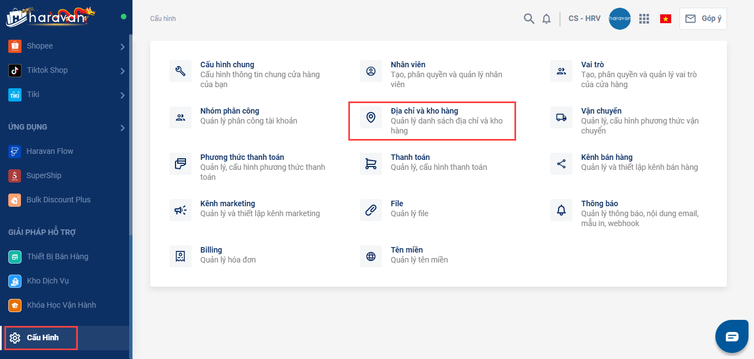
Task: Expand the ỨNG DỤNG section chevron
Action: pos(123,128)
